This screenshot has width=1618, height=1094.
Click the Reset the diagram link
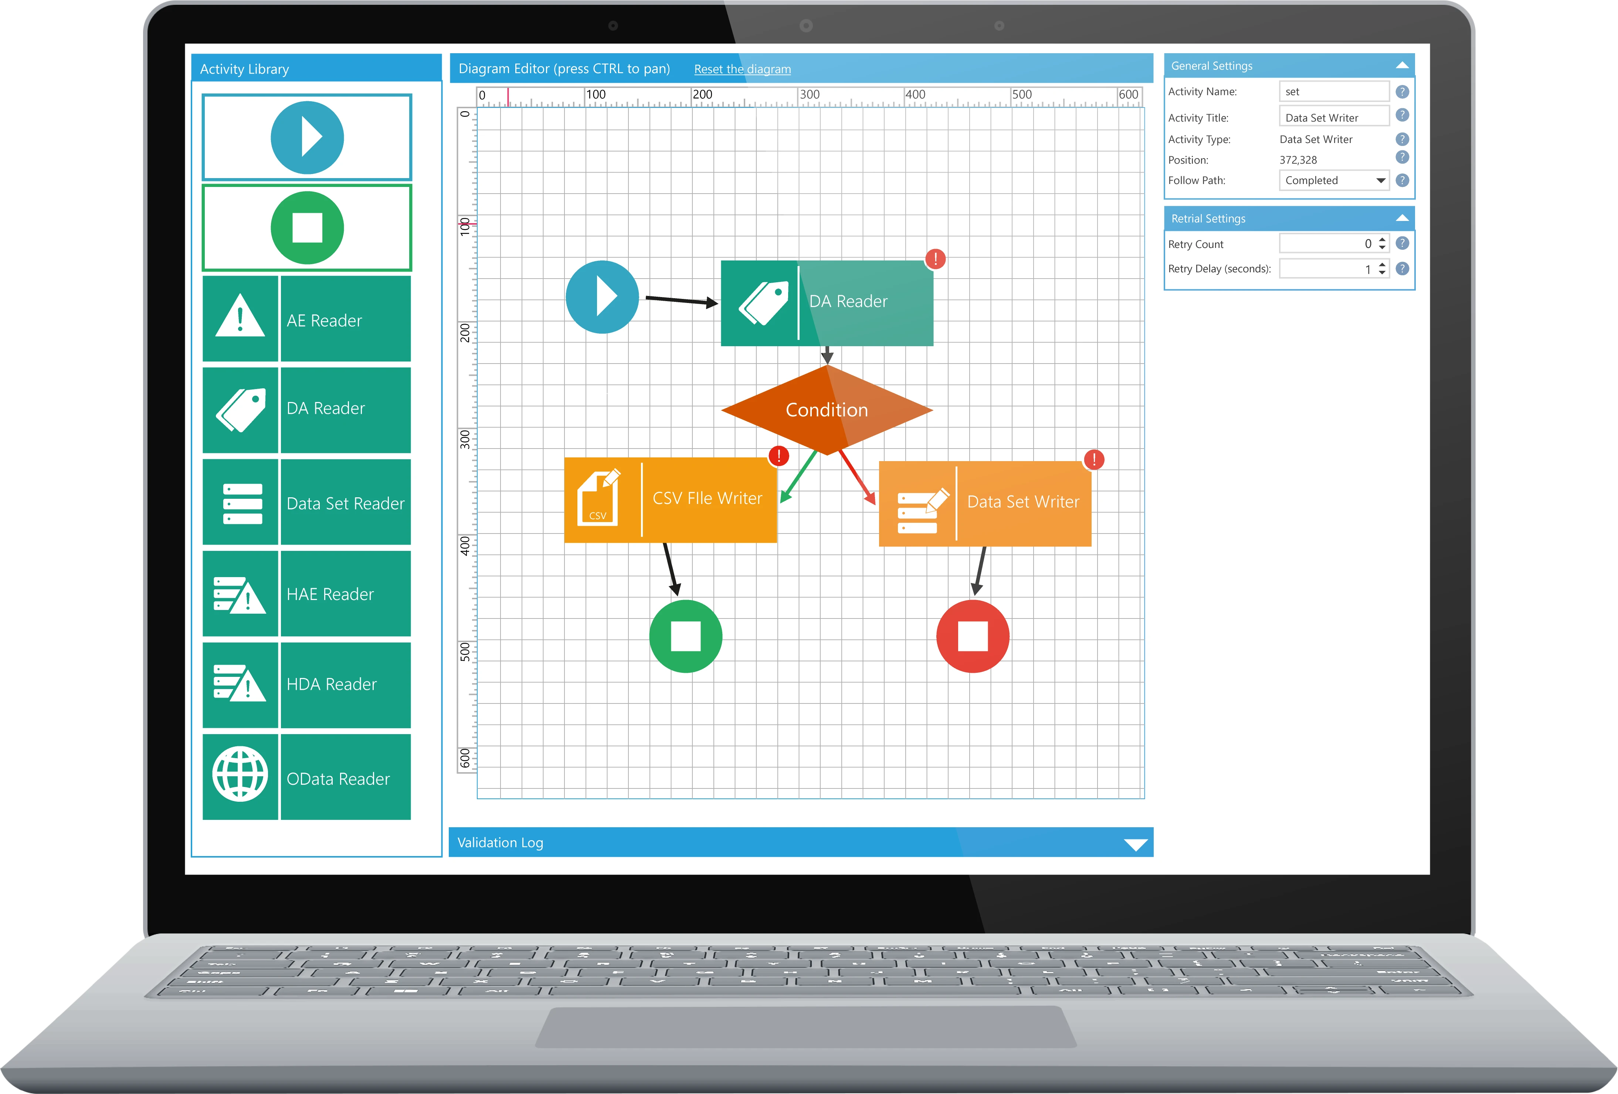(742, 69)
